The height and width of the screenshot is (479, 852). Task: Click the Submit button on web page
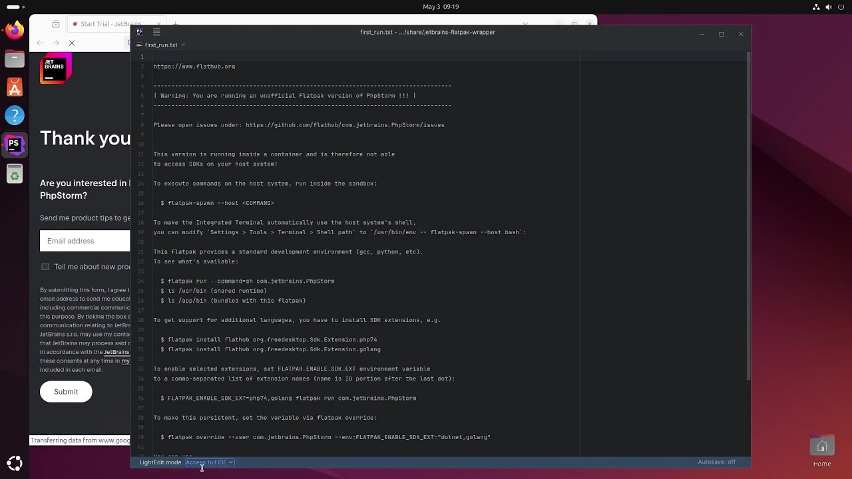click(x=66, y=392)
